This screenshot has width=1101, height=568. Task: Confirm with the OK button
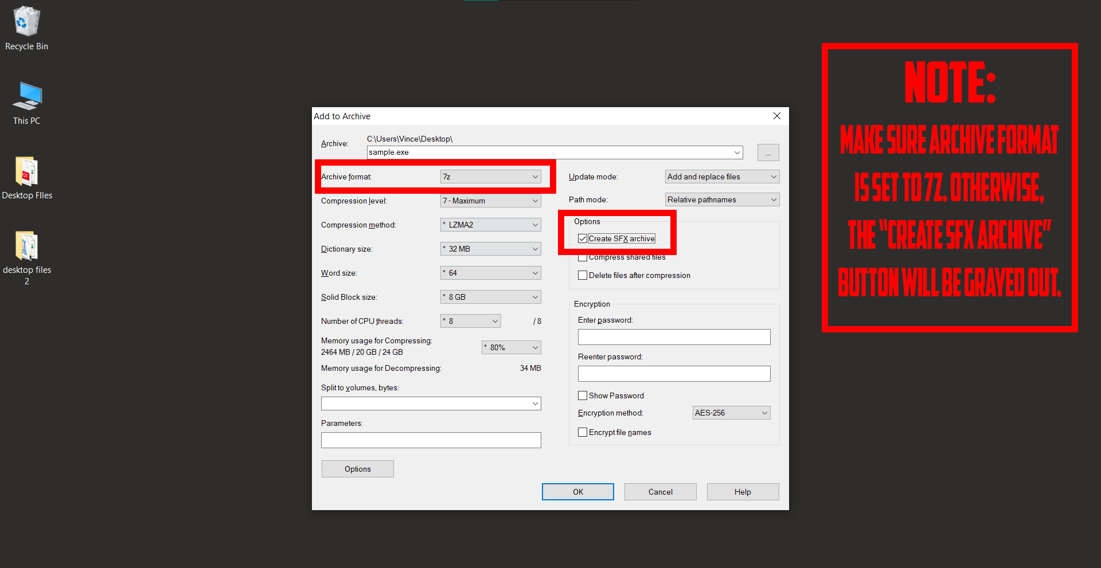click(577, 492)
